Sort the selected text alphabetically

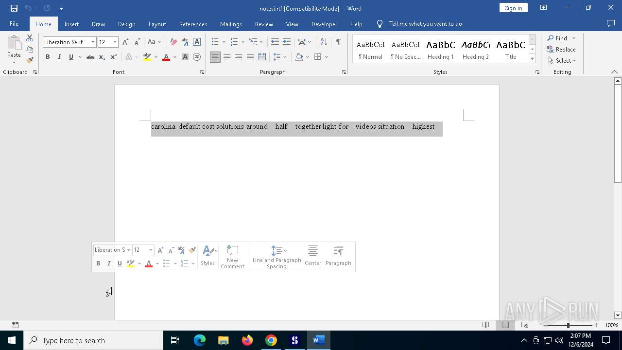pyautogui.click(x=324, y=42)
